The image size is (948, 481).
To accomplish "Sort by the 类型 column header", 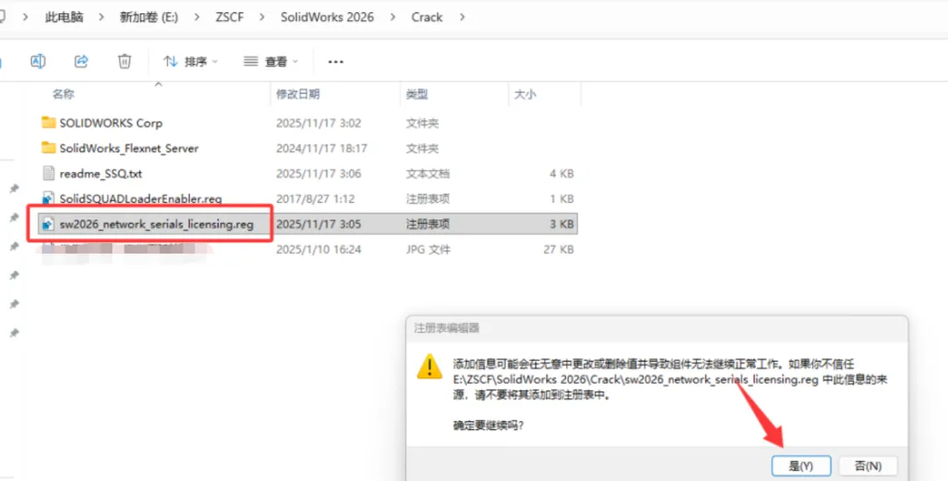I will [417, 94].
